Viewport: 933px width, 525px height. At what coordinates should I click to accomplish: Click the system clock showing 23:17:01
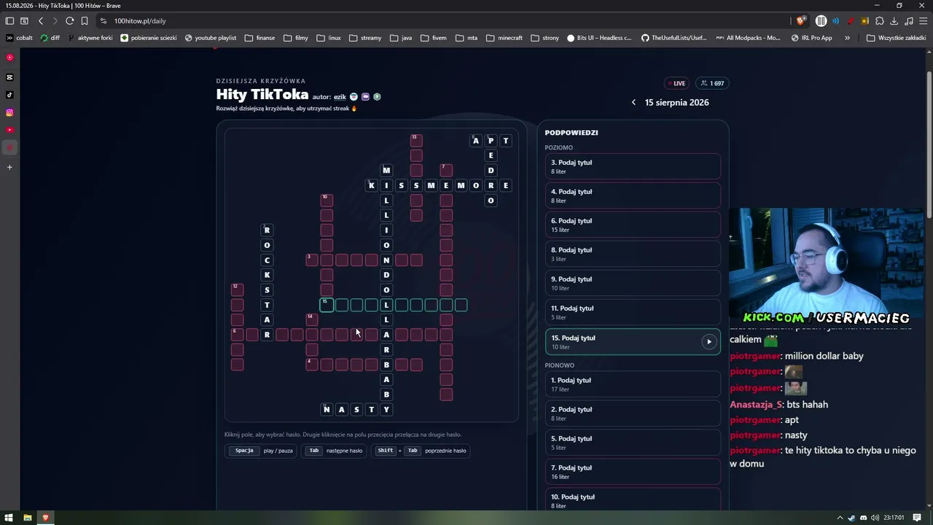pos(894,518)
